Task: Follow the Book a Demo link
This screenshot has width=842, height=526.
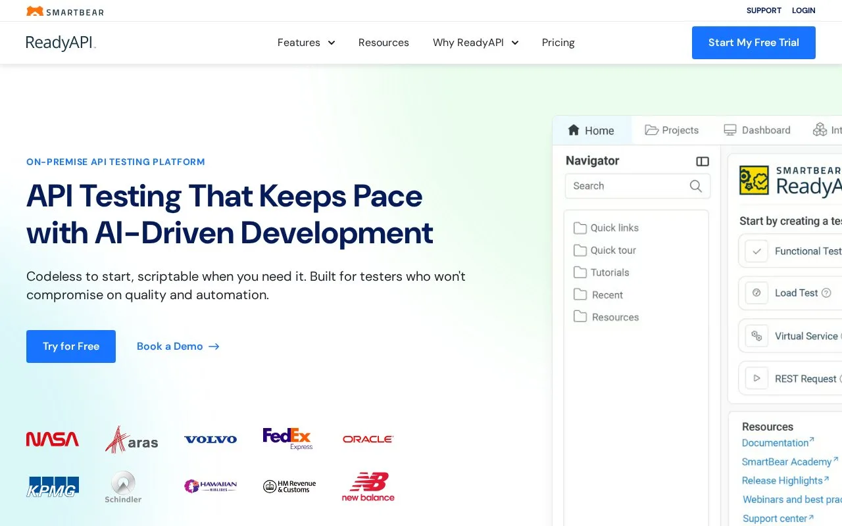Action: coord(178,347)
